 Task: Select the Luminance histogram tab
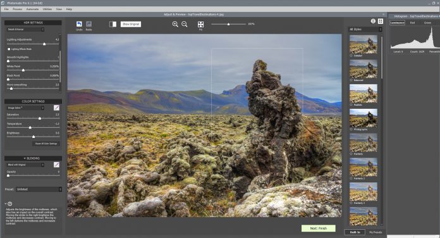398,23
